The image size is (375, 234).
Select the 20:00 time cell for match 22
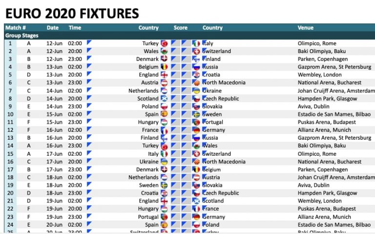click(75, 209)
